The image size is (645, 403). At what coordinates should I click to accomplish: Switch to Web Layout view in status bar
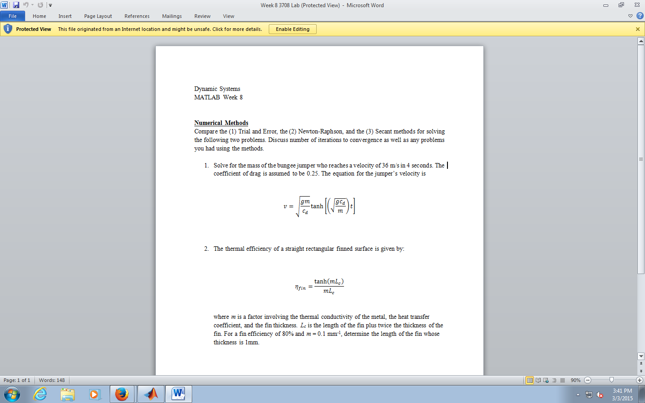point(545,380)
